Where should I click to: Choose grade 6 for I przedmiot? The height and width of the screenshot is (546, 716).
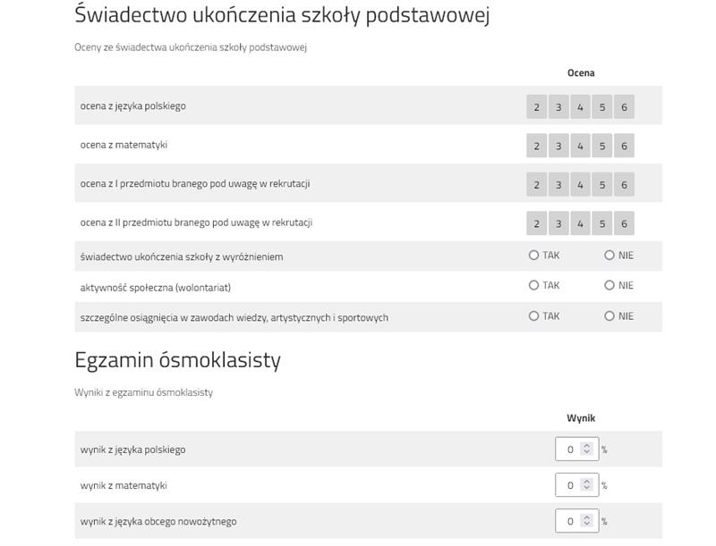624,185
